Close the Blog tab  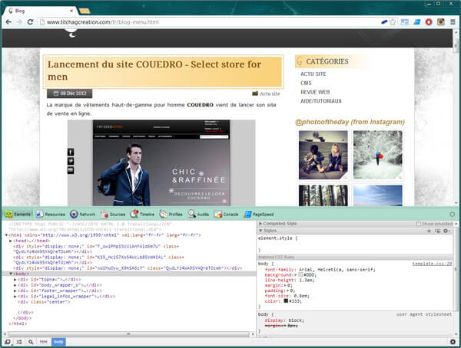(71, 11)
